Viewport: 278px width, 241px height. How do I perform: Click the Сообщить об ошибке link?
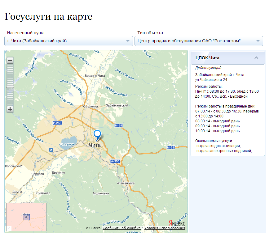pyautogui.click(x=121, y=228)
